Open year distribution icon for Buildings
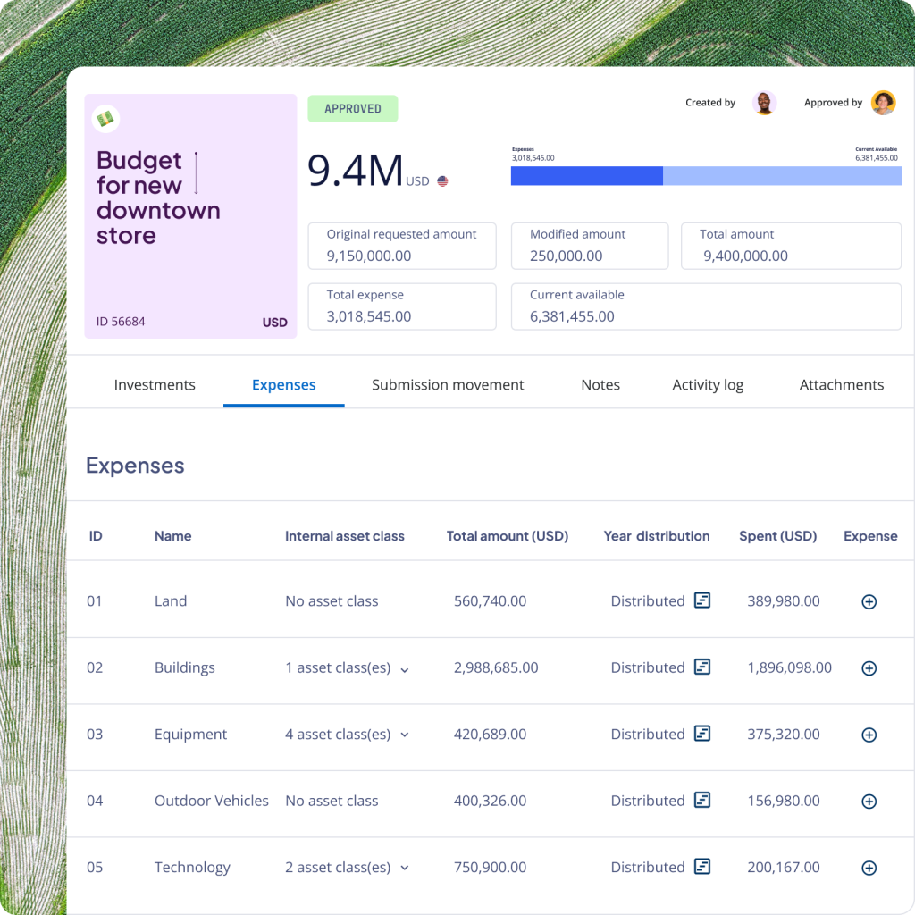The height and width of the screenshot is (915, 915). pos(702,667)
